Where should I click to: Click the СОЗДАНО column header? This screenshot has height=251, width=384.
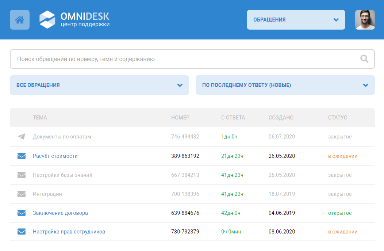pyautogui.click(x=281, y=118)
